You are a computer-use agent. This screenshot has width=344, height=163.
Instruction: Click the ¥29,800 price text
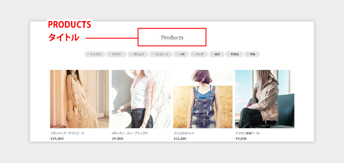tap(57, 139)
